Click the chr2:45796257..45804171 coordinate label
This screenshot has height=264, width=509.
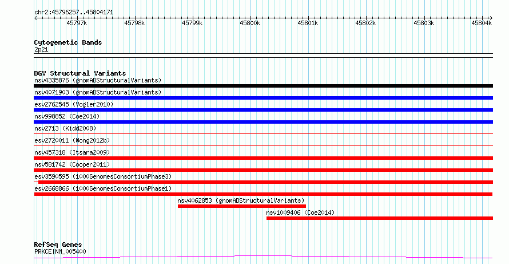tap(74, 13)
